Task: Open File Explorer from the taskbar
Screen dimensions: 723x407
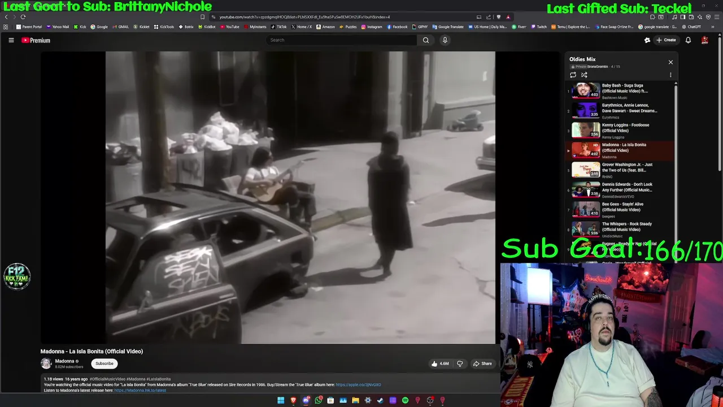Action: 355,400
